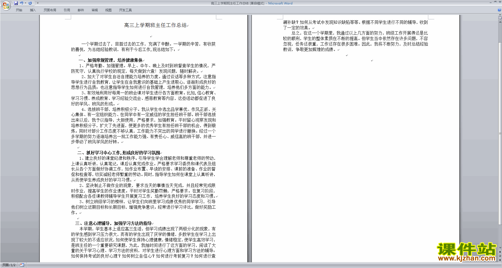This screenshot has height=268, width=502.
Task: Open the 开始 ribbon tab
Action: click(19, 10)
